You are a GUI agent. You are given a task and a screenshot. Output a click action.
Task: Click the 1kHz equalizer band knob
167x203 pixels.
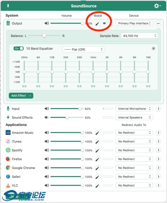[x=93, y=72]
